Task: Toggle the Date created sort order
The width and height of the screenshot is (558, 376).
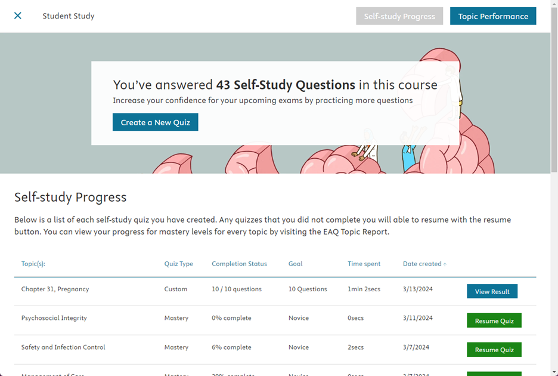Action: (424, 263)
